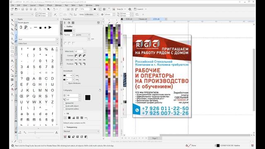Select the Pick tool in the toolbox

click(x=12, y=20)
